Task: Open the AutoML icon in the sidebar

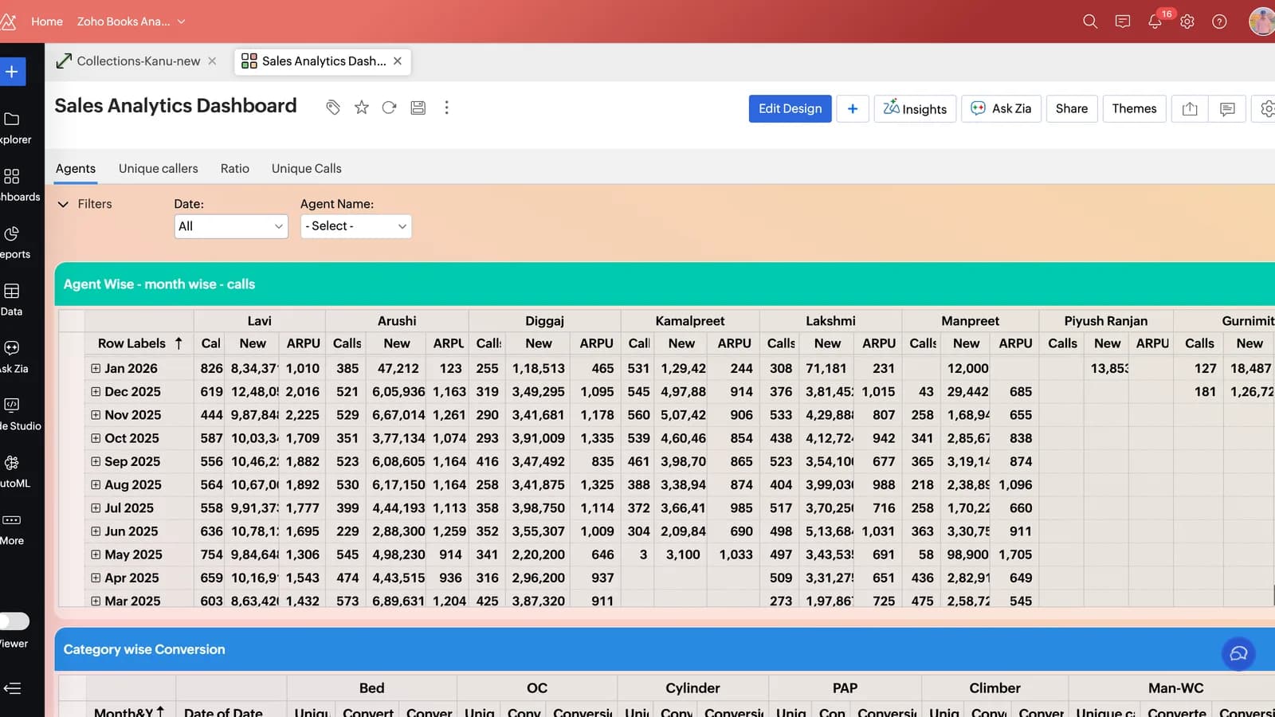Action: [x=12, y=462]
